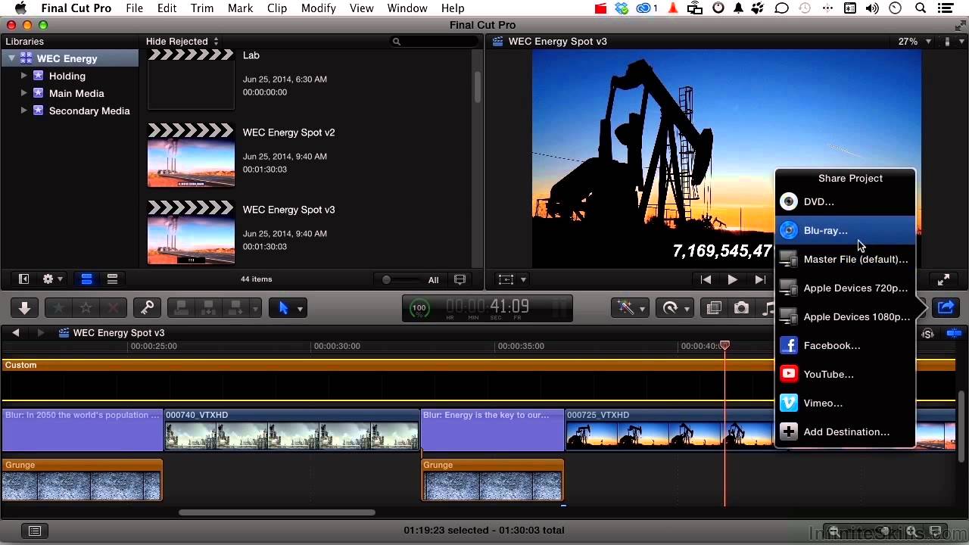Image resolution: width=969 pixels, height=545 pixels.
Task: Go back in timeline history arrow
Action: pyautogui.click(x=16, y=333)
